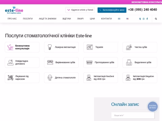Click the child face icon for Дитяча стоматологія

(50, 78)
